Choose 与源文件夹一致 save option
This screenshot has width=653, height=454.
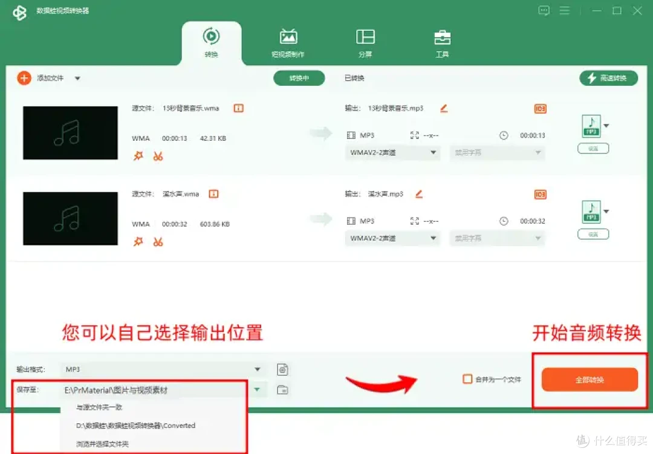point(99,407)
